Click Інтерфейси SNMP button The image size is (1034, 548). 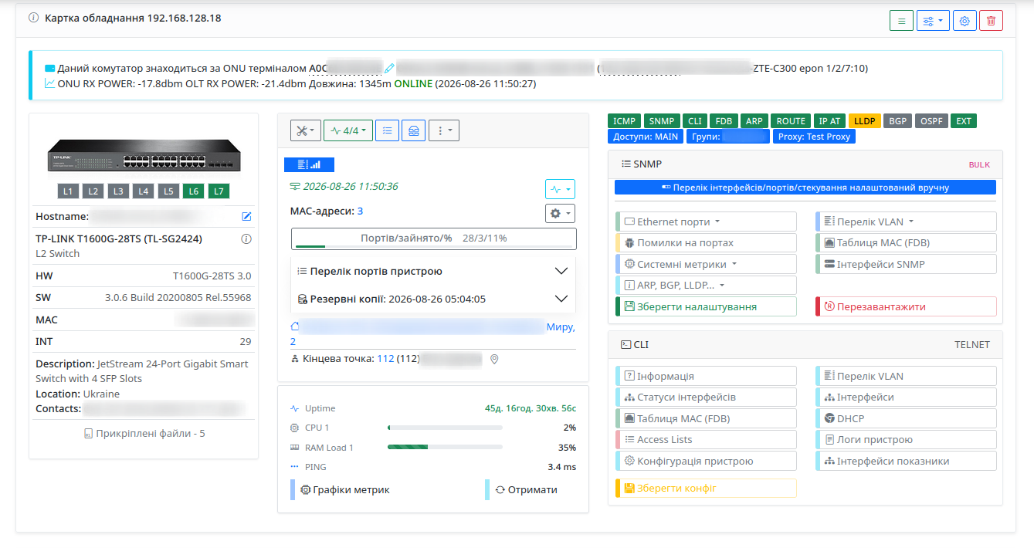[906, 264]
